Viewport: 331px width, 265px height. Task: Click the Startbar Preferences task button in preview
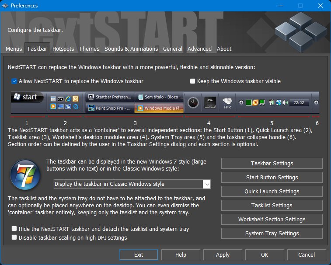(x=110, y=97)
